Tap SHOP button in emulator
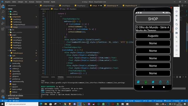The height and width of the screenshot is (106, 188). coord(153,19)
